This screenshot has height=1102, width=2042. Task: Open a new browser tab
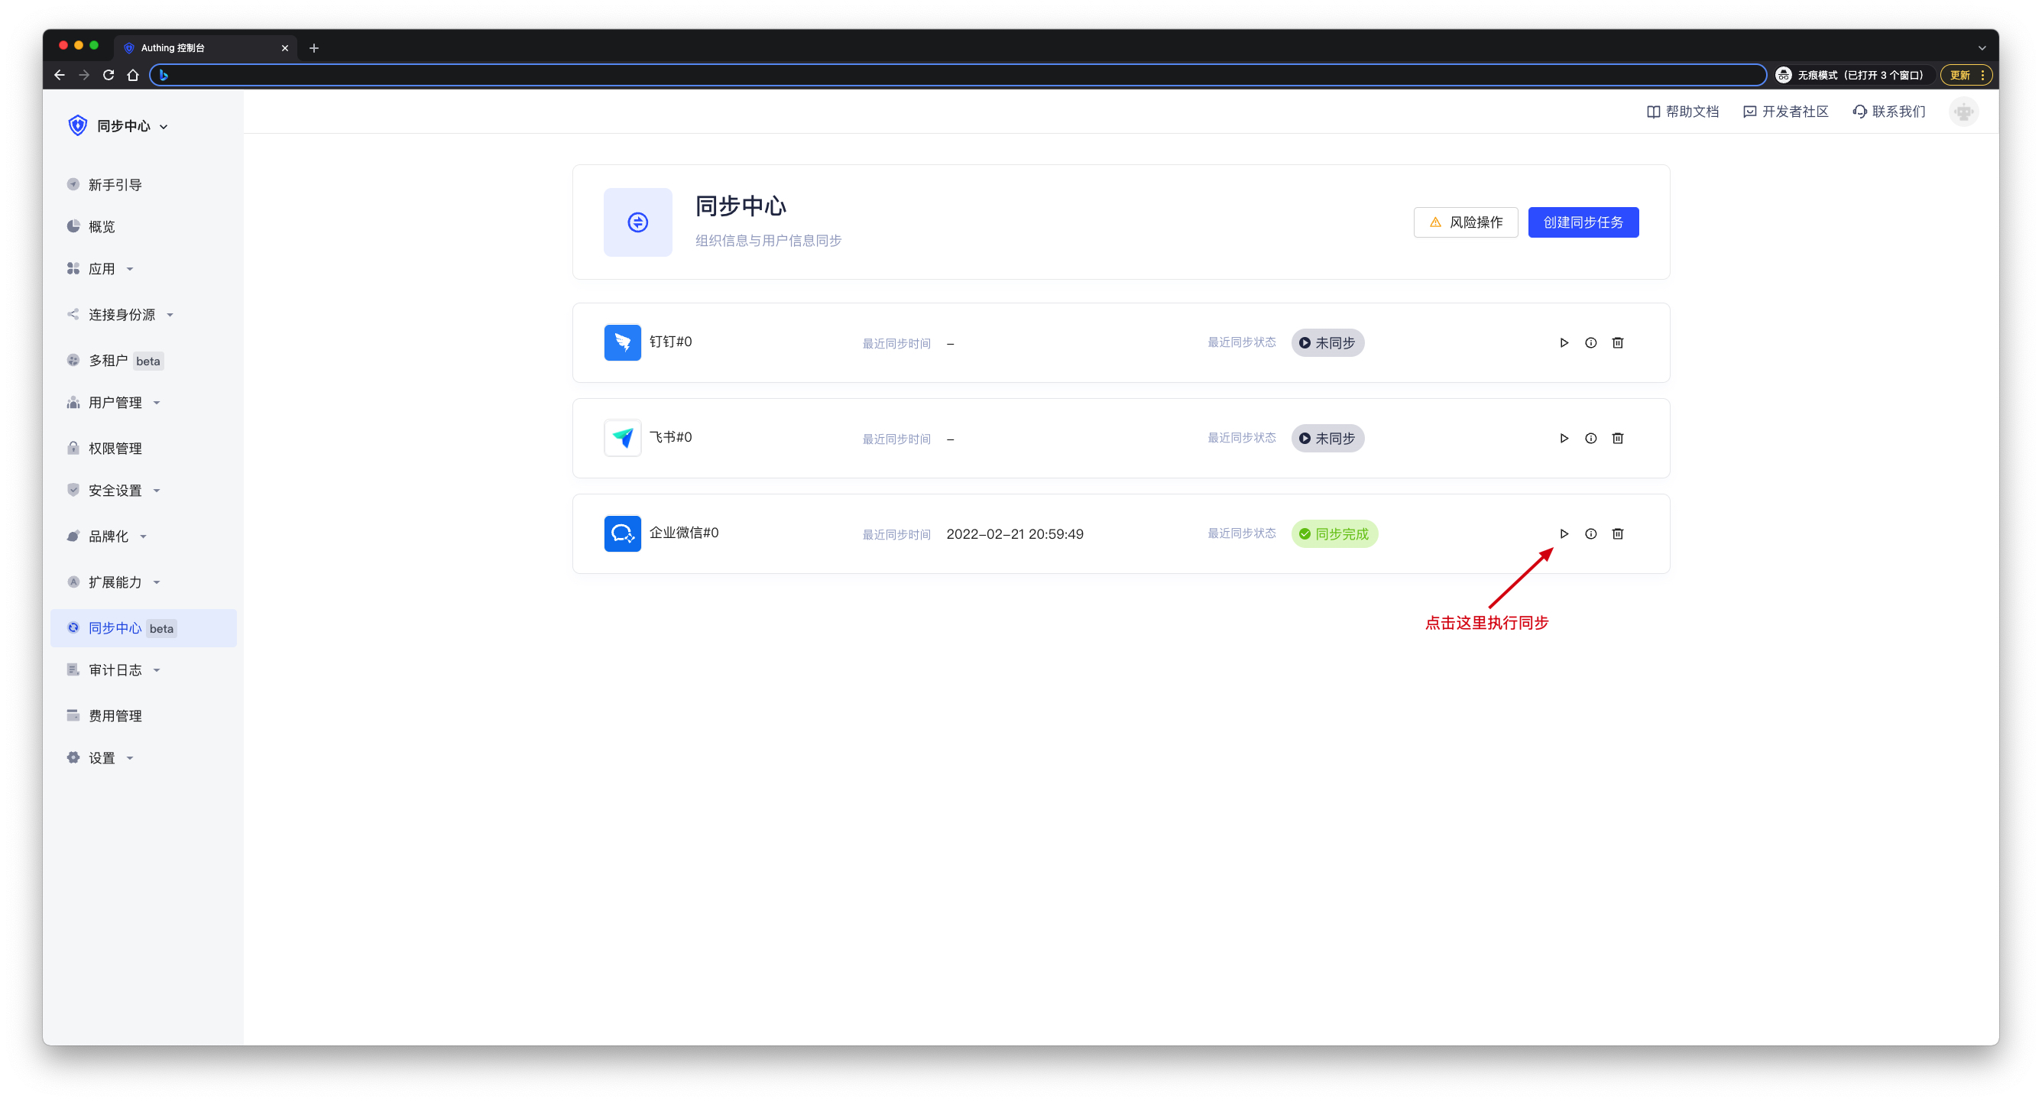coord(314,47)
